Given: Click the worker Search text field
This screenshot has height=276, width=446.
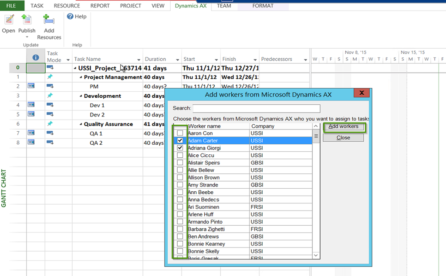Looking at the screenshot, I should click(256, 108).
